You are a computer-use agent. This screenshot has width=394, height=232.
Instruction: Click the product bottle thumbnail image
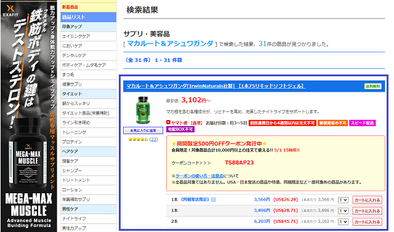[x=143, y=110]
